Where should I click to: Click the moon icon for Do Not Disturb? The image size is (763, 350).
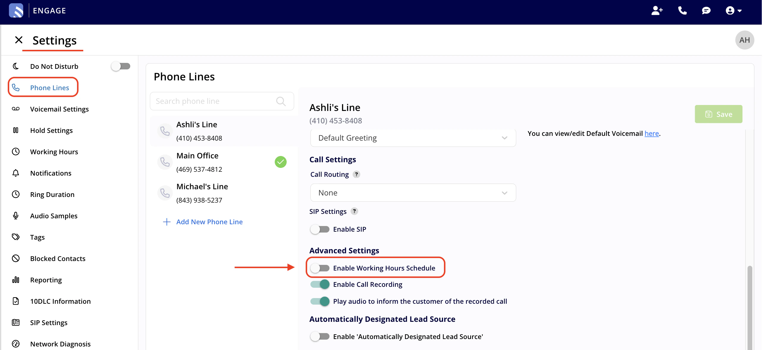16,66
